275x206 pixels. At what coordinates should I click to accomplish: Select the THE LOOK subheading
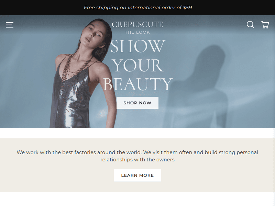(x=137, y=32)
